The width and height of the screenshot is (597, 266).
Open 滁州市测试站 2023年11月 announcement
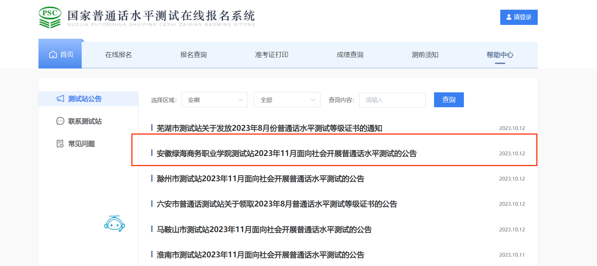pos(260,179)
